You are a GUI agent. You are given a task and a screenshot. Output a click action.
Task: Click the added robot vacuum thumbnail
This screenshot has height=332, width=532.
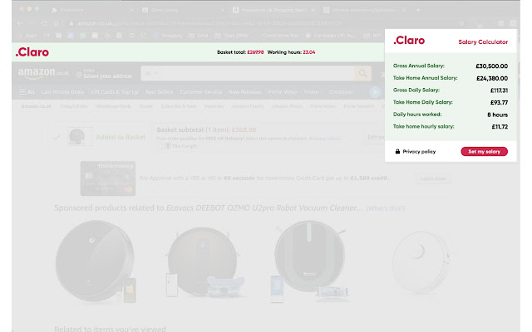point(80,136)
